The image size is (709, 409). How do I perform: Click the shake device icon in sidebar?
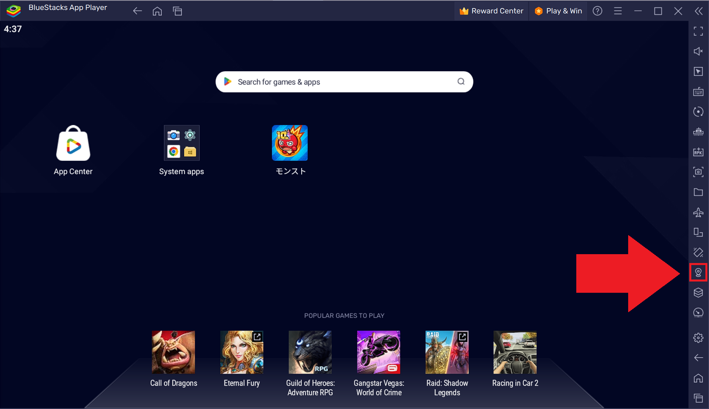click(x=699, y=252)
